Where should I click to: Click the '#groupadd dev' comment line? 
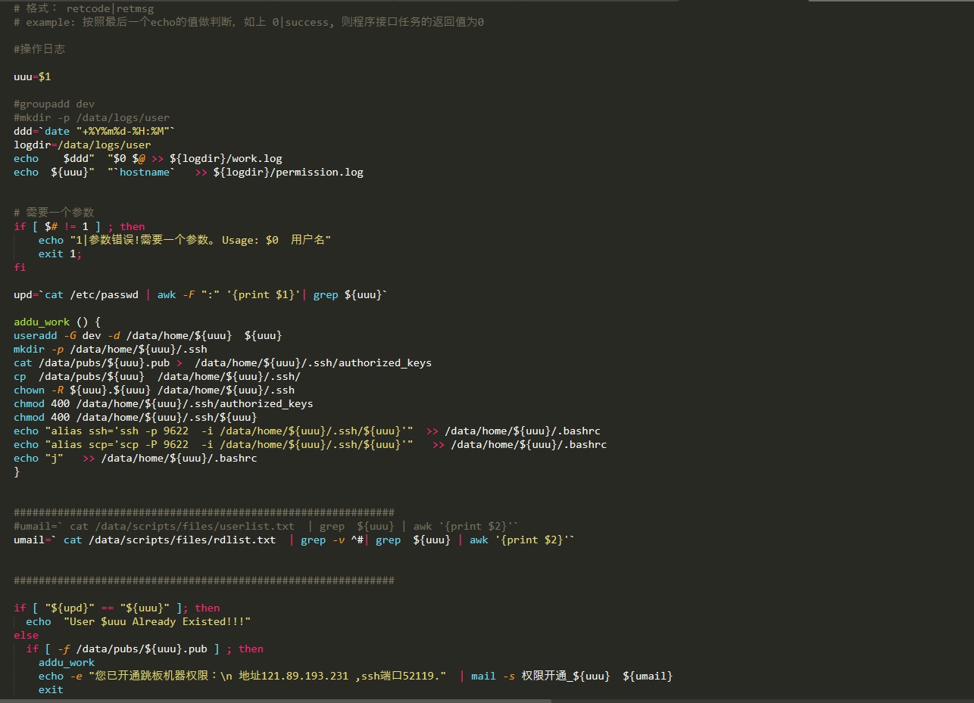[54, 104]
